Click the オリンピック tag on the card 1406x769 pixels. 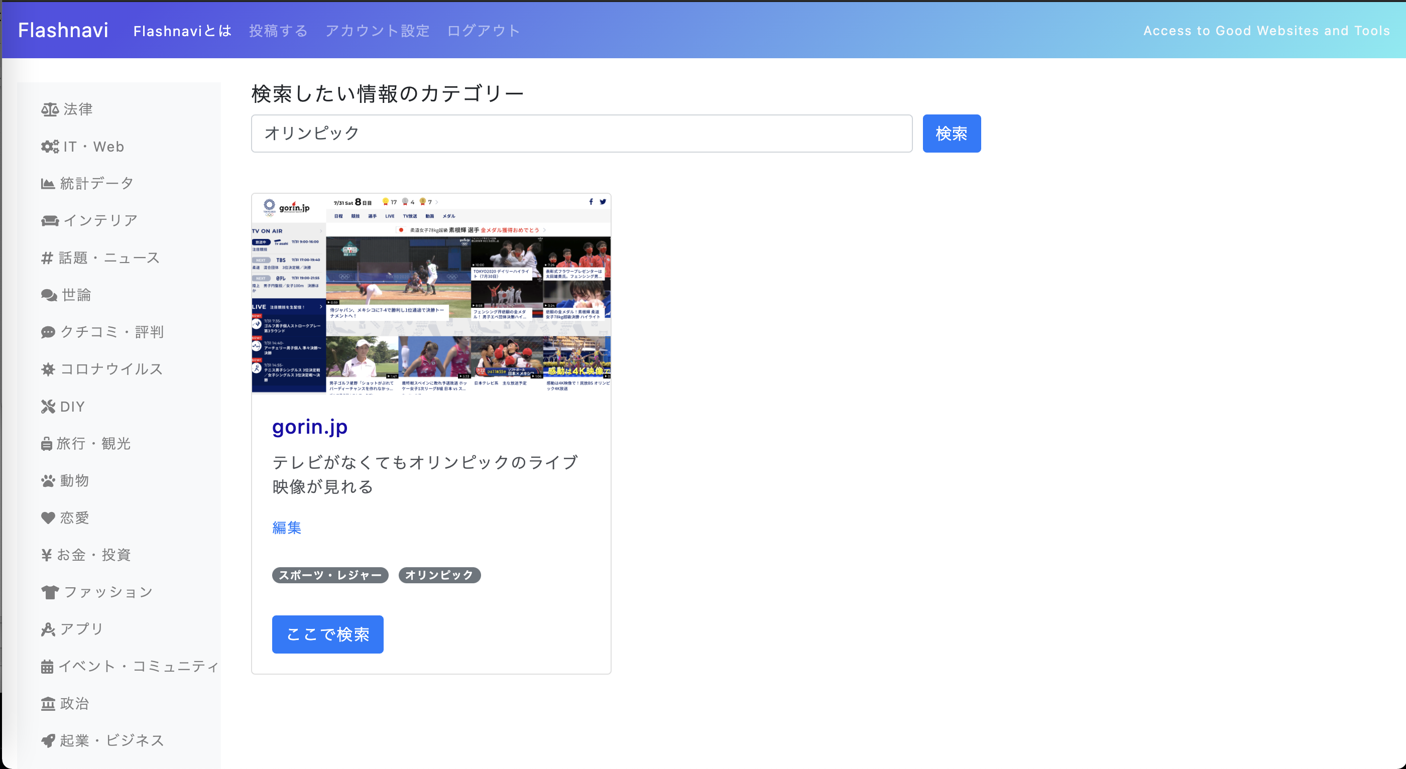point(439,575)
